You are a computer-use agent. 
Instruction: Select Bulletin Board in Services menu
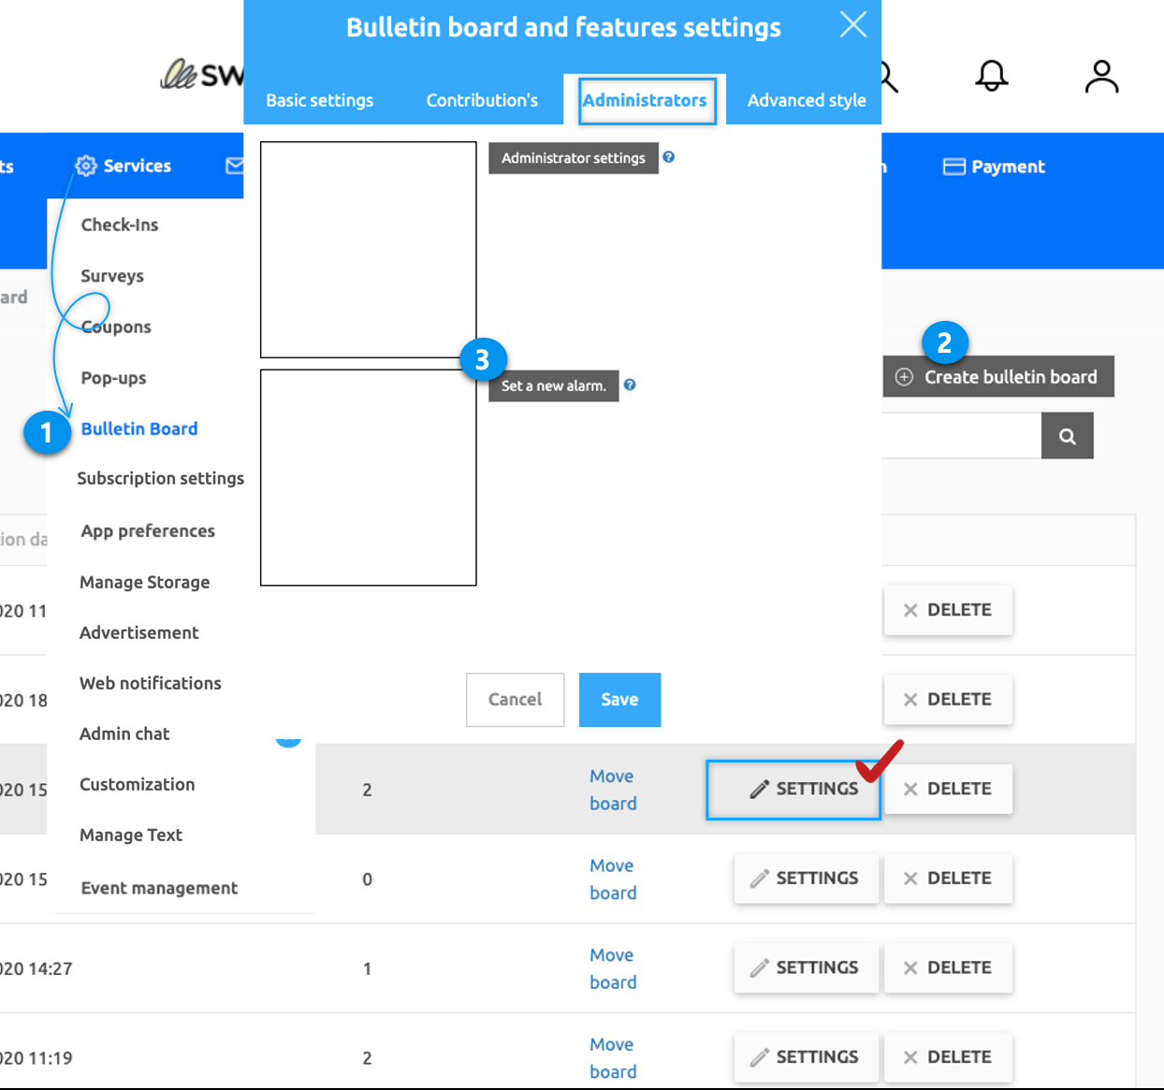pos(139,429)
